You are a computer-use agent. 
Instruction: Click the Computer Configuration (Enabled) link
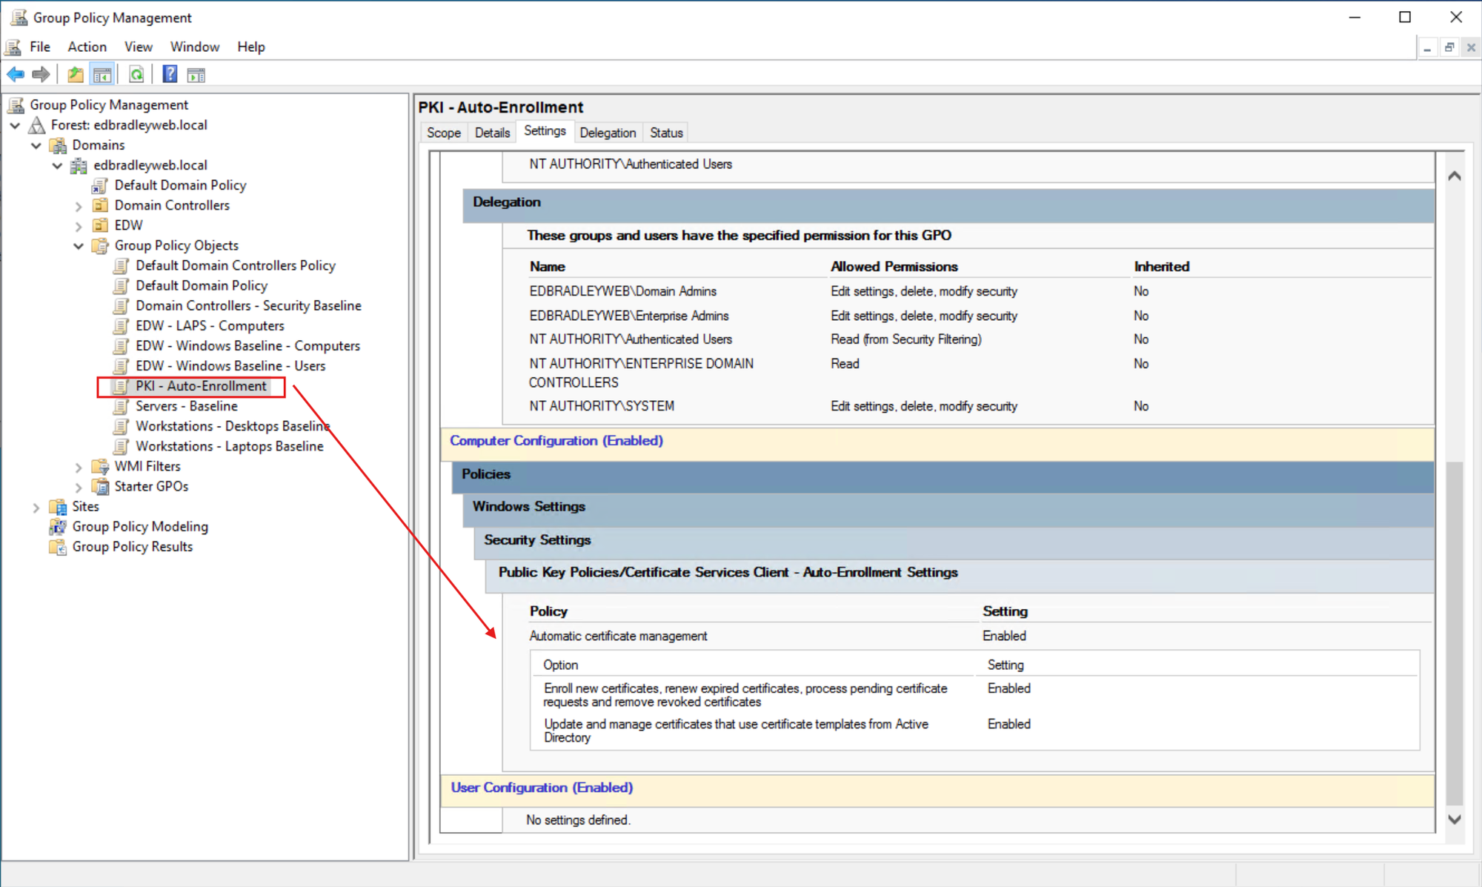tap(555, 440)
